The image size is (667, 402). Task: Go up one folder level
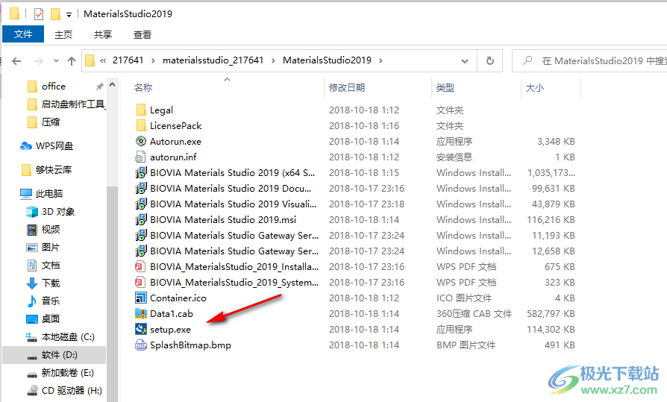tap(72, 61)
